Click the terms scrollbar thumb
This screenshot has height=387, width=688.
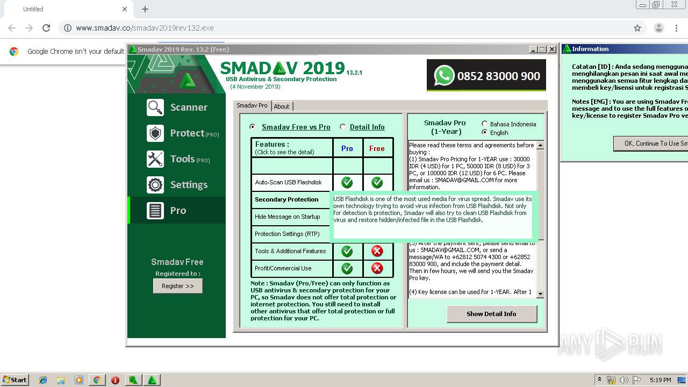(541, 194)
